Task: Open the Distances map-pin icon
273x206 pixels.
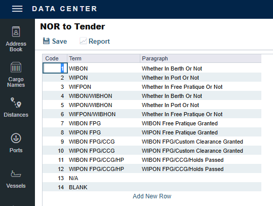Action: tap(16, 102)
